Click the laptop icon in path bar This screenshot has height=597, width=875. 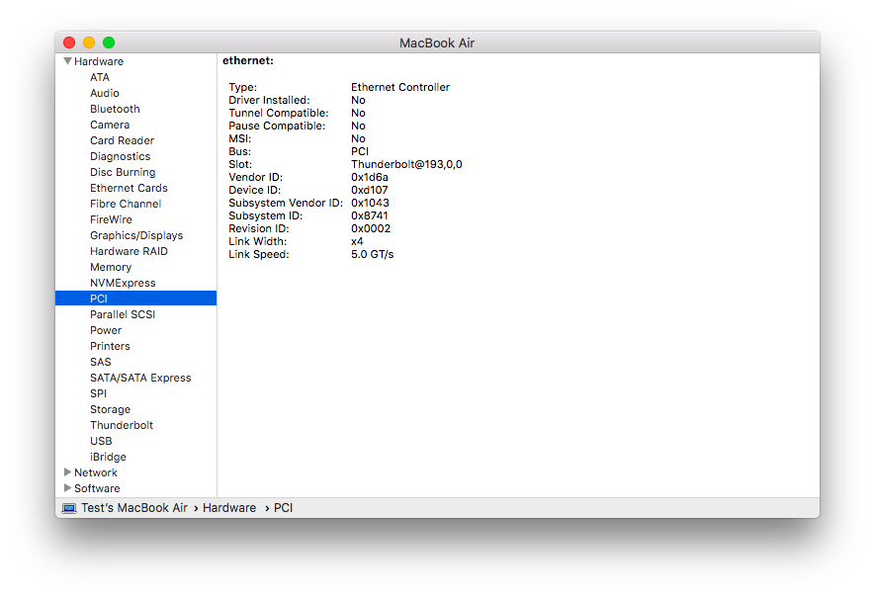click(69, 508)
